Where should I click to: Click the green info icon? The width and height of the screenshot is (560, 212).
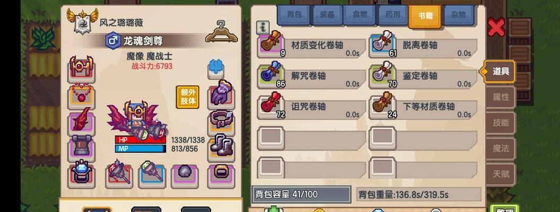pos(263,27)
